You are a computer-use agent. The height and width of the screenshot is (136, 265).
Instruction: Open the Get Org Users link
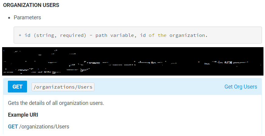tap(240, 87)
